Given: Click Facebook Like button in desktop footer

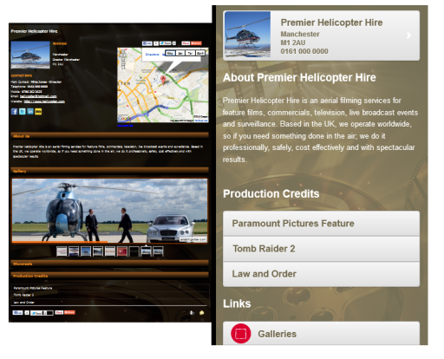Looking at the screenshot, I should [x=17, y=312].
